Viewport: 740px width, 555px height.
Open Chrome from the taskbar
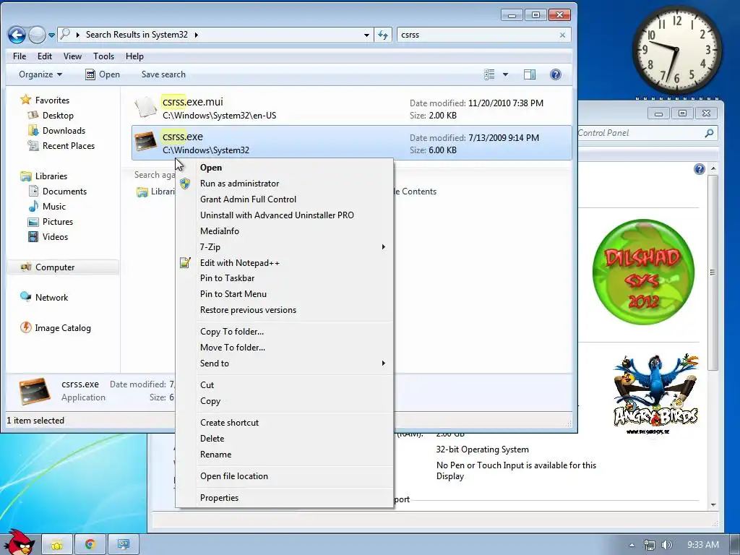(x=90, y=545)
